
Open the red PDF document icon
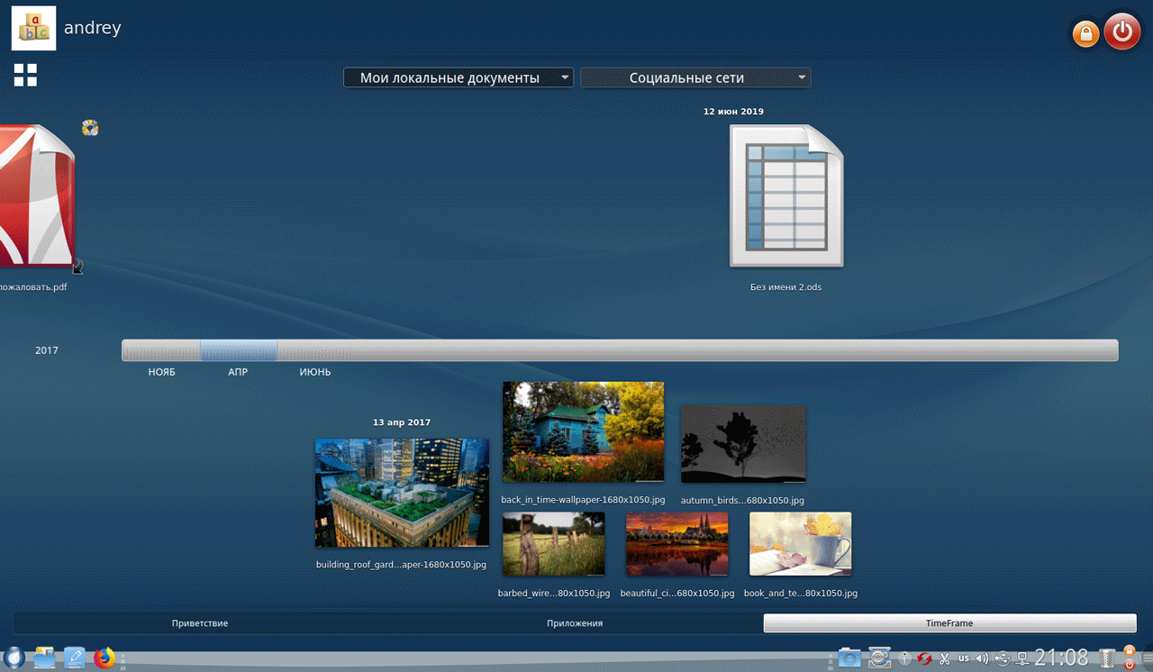point(38,196)
